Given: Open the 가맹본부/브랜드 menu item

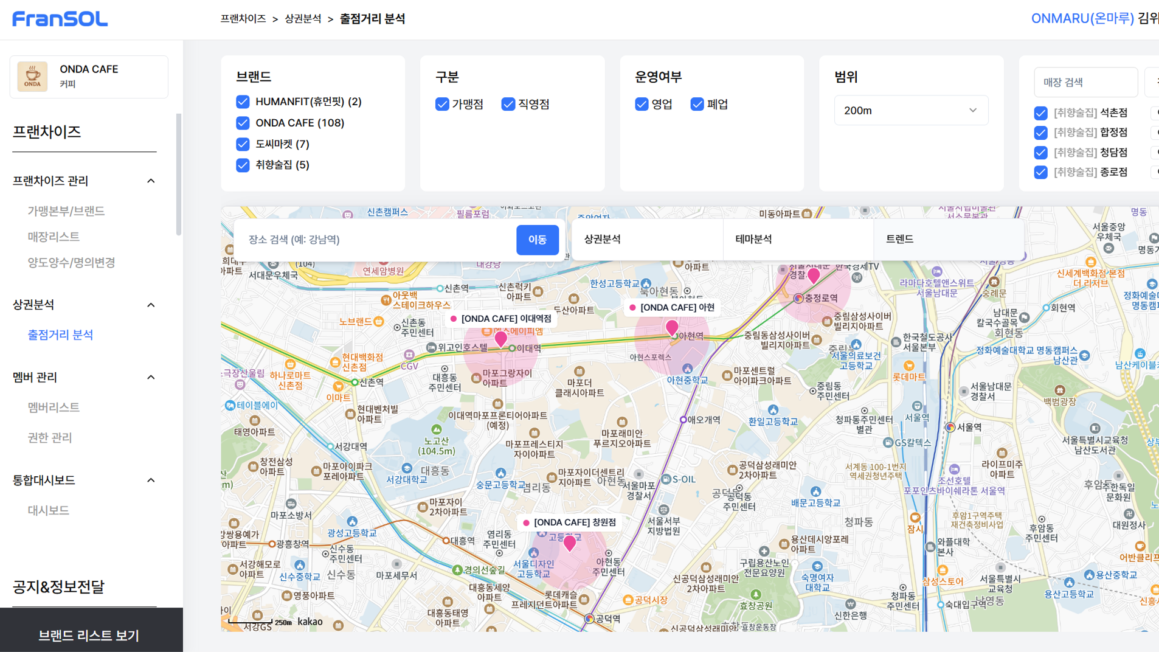Looking at the screenshot, I should (66, 211).
